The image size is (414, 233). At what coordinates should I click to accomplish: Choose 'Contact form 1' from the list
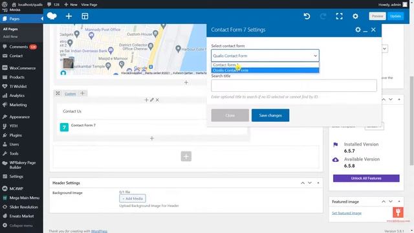pyautogui.click(x=265, y=65)
